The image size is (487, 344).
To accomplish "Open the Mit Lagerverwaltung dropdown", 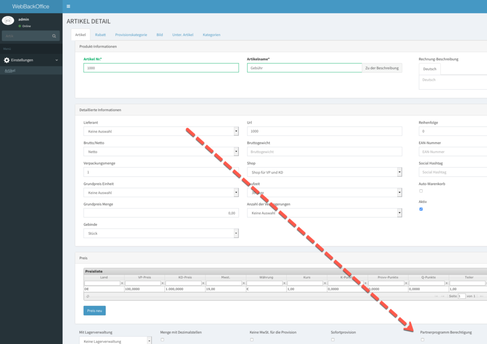I will tap(115, 341).
